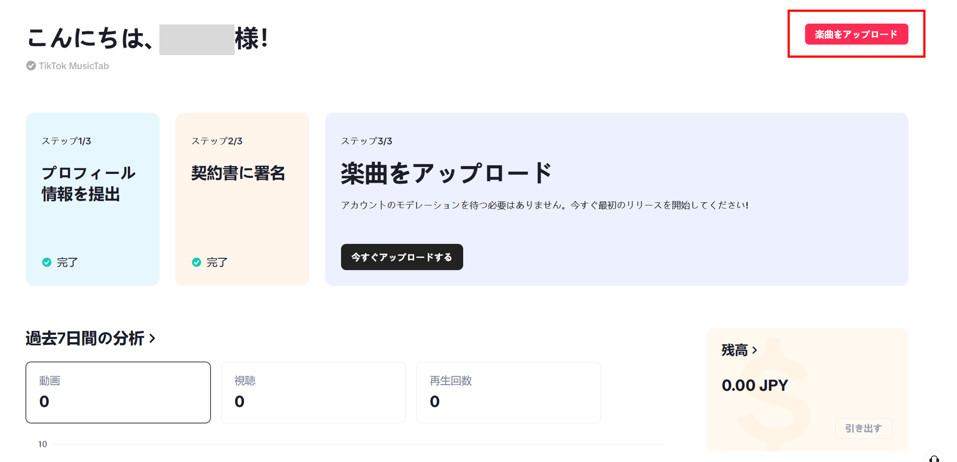Click the verified checkmark icon beside TikTok MusicTab
Image resolution: width=957 pixels, height=462 pixels.
pyautogui.click(x=31, y=66)
